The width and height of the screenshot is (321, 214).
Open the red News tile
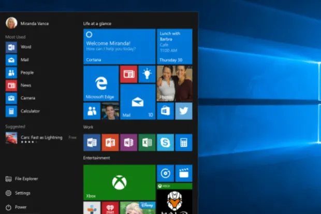coord(128,74)
